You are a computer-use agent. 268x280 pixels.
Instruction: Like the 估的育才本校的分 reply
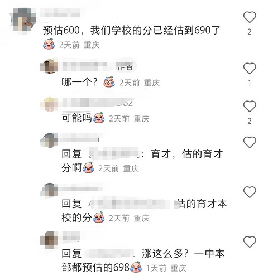250,192
